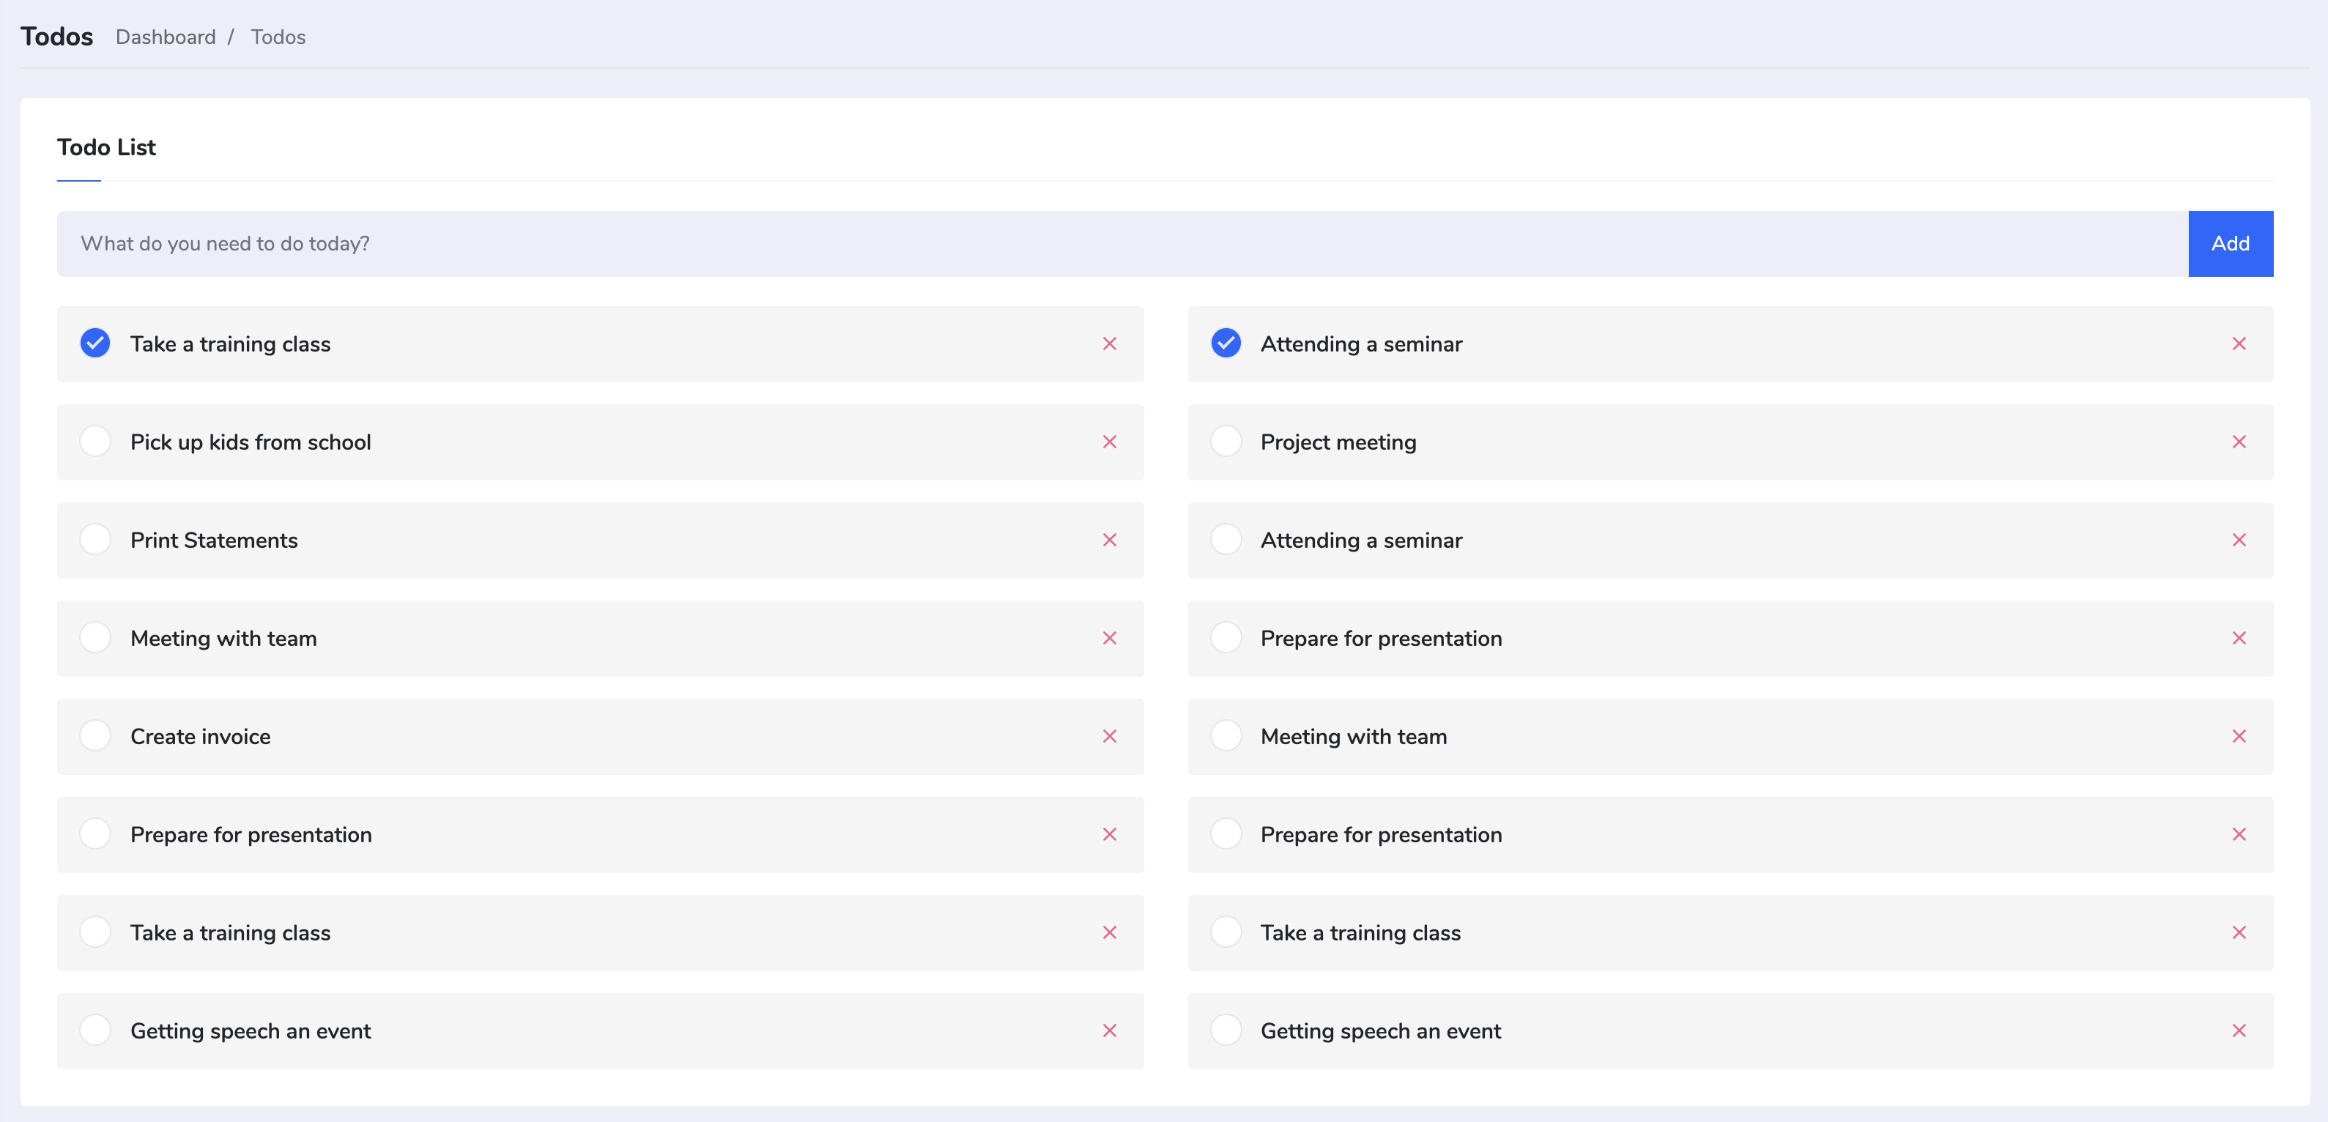
Task: Delete the Print Statements todo
Action: [1110, 540]
